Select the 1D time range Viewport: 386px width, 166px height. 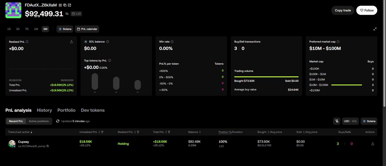pos(9,29)
